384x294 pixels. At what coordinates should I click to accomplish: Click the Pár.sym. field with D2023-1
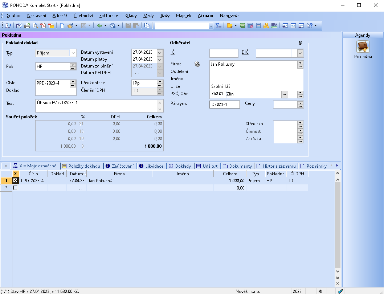click(225, 105)
